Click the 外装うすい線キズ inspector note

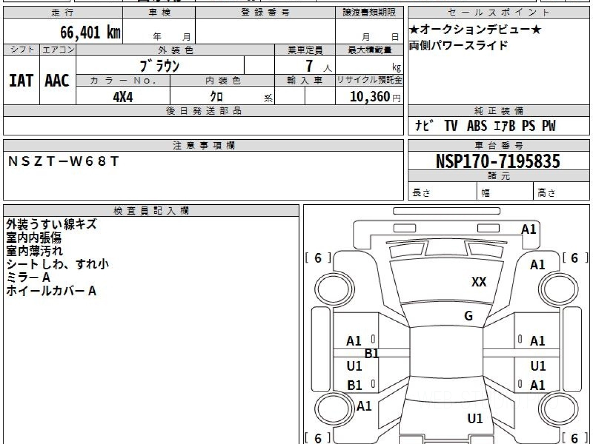click(x=51, y=224)
